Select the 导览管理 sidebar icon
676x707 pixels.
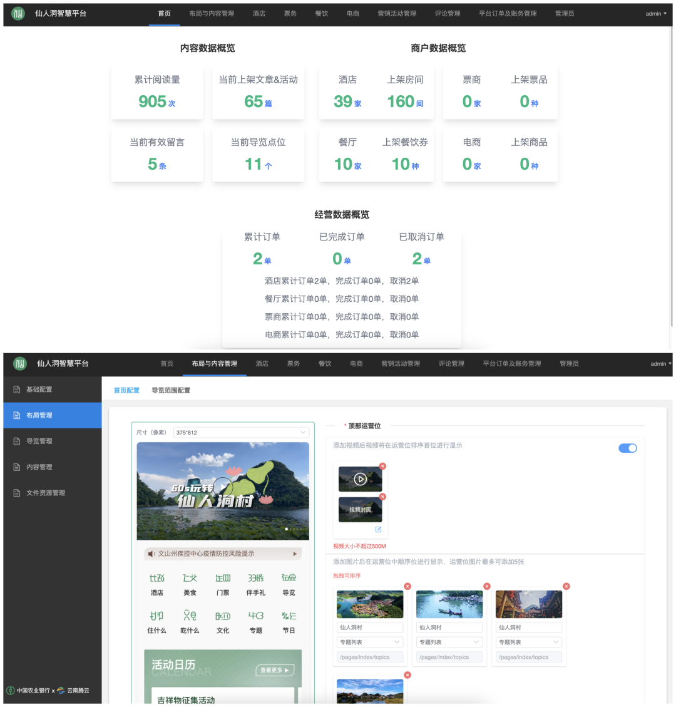[x=17, y=441]
